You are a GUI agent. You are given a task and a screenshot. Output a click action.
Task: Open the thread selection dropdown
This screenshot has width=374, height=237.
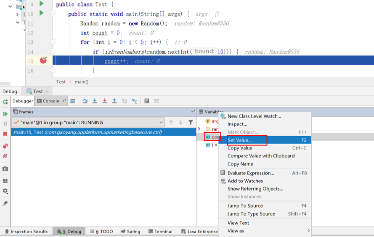pos(88,122)
